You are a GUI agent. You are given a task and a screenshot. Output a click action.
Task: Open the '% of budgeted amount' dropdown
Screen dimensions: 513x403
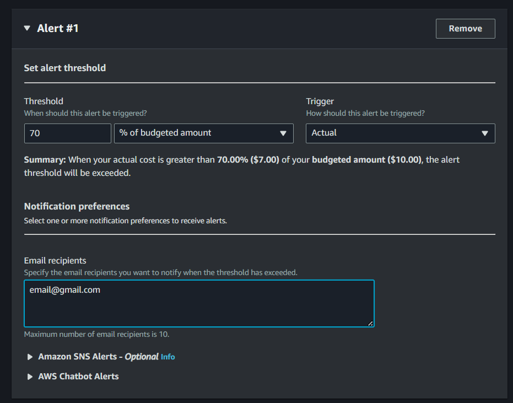pos(198,133)
